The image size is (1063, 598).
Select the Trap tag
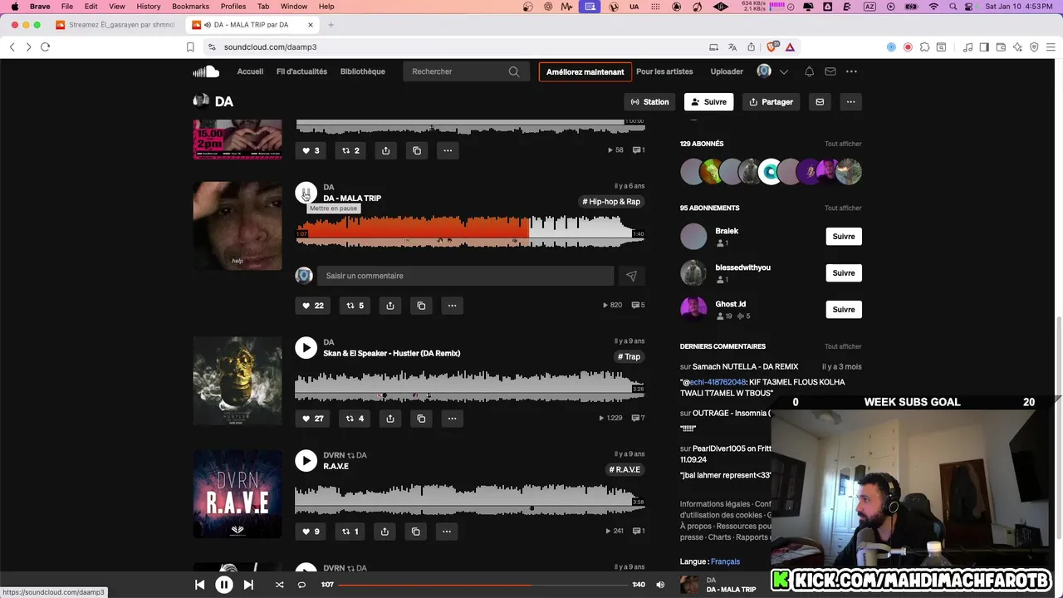(629, 356)
